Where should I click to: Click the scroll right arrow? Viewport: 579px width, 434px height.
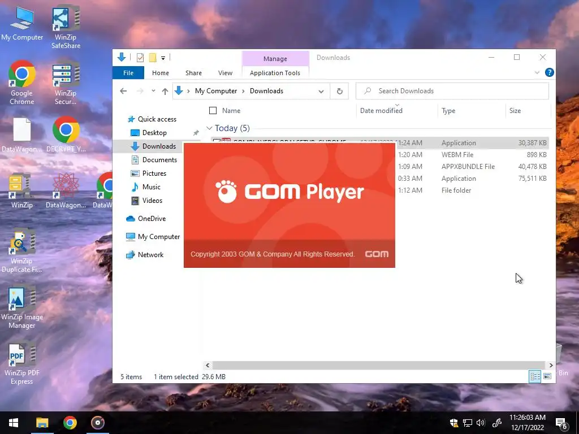point(551,366)
